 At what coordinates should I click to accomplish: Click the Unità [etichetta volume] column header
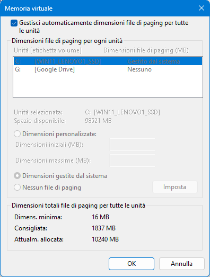tap(48, 50)
